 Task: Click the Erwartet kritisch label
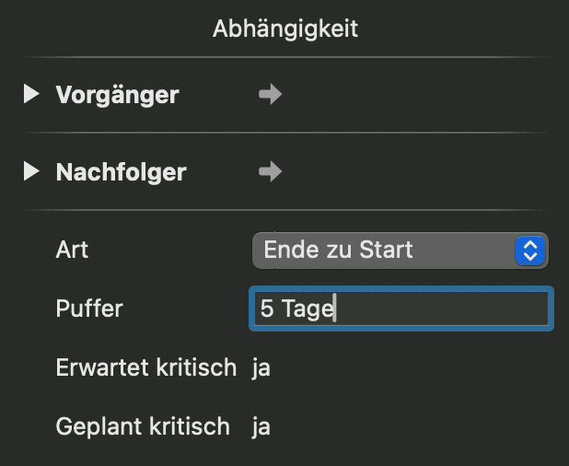pyautogui.click(x=146, y=368)
